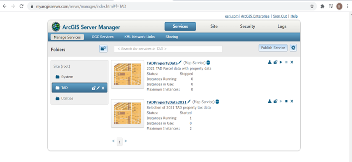The image size is (352, 162).
Task: Click play arrow for TADPropertyData2021
Action: (281, 101)
